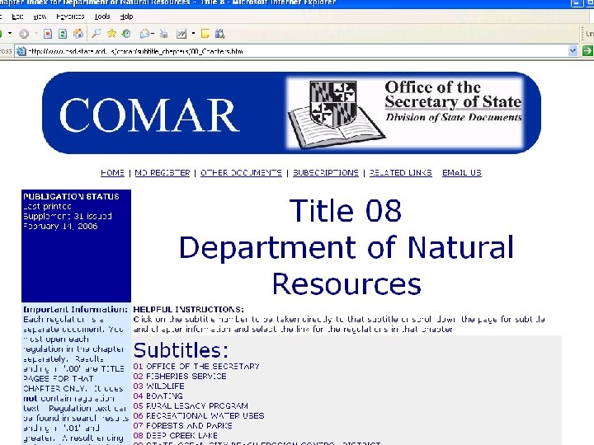Image resolution: width=594 pixels, height=445 pixels.
Task: Click 'Supplement 31 issued' status text
Action: pos(68,216)
